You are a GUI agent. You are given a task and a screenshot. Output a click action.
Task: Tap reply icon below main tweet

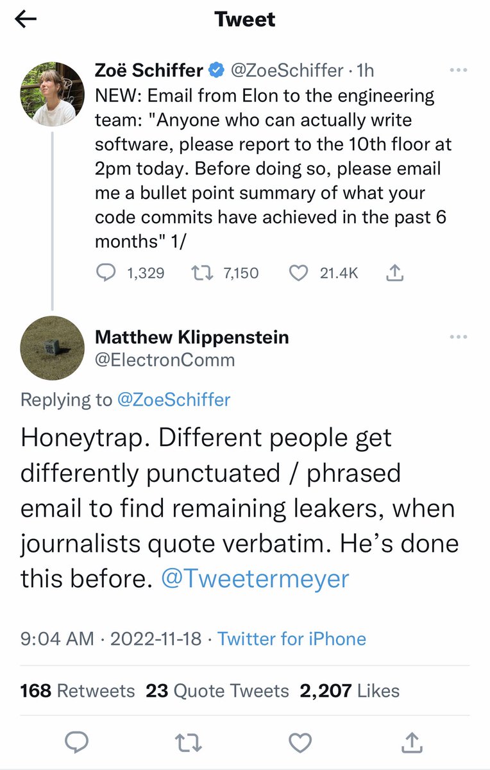point(78,742)
